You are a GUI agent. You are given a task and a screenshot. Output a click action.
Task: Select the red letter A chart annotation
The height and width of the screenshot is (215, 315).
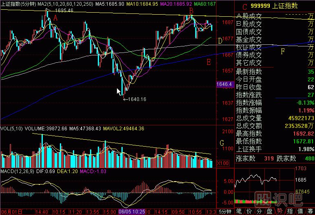[55, 18]
